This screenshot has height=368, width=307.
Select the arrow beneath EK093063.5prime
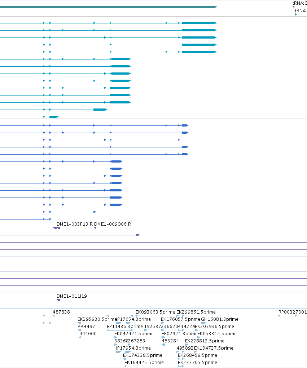(137, 316)
